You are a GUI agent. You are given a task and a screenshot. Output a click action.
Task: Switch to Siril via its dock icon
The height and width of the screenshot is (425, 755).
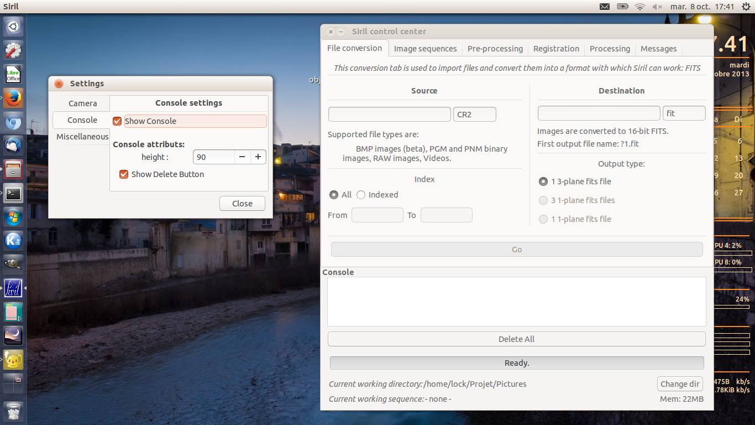(13, 288)
